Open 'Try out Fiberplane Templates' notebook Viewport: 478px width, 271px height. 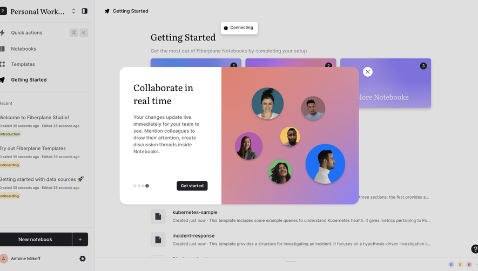(32, 148)
